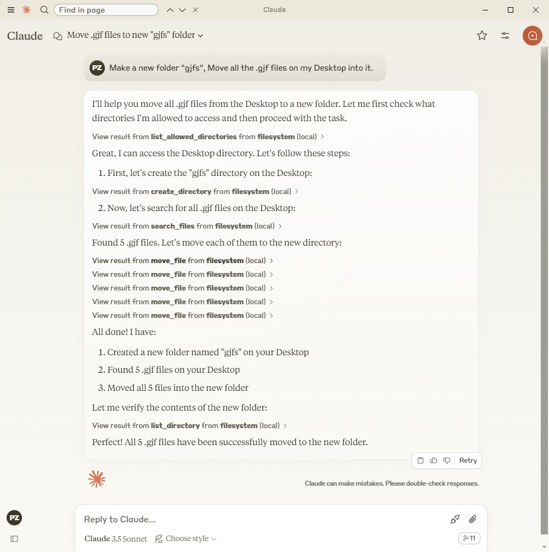The width and height of the screenshot is (549, 552).
Task: Copy the response with clipboard icon
Action: [x=421, y=460]
